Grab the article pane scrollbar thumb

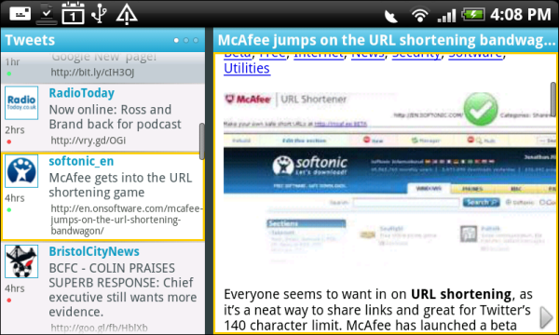(552, 100)
